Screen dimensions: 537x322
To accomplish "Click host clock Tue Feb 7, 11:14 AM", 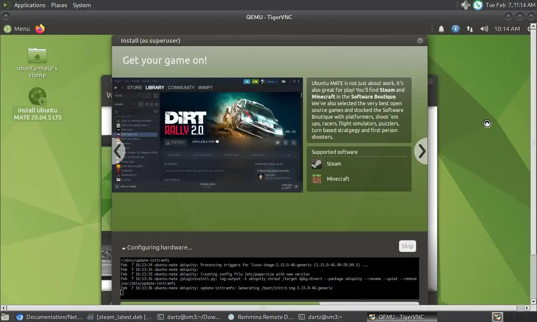I will click(x=510, y=5).
